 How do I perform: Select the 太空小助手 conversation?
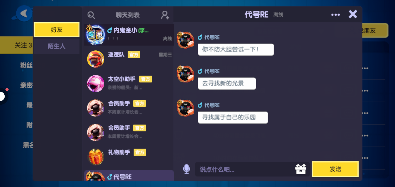coord(129,83)
